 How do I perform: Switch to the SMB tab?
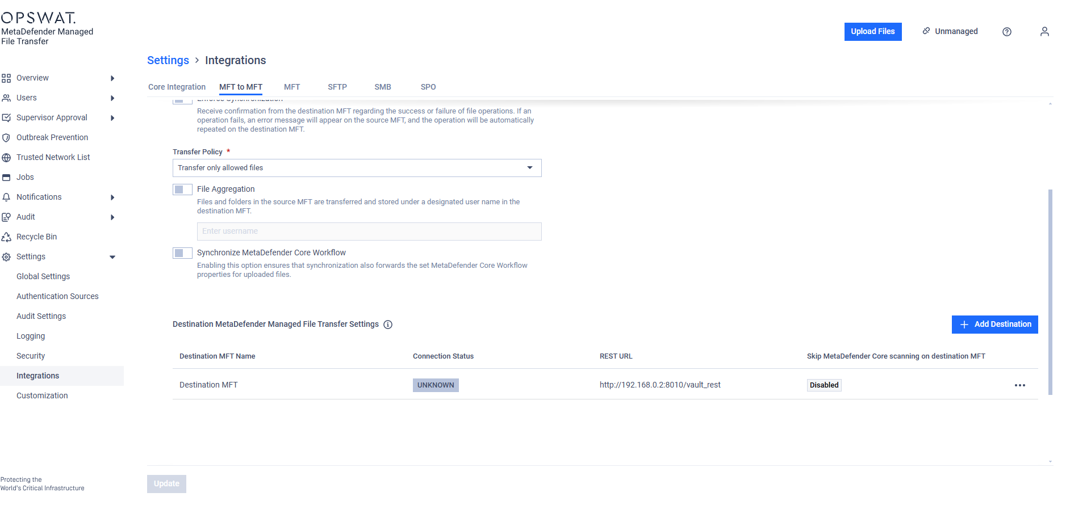point(383,87)
